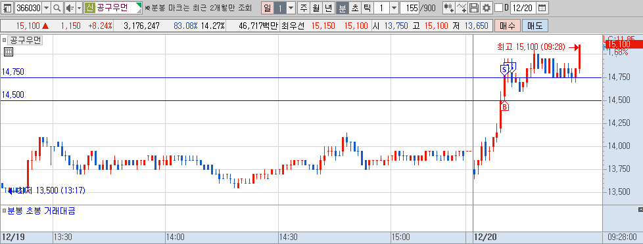This screenshot has height=244, width=643.
Task: Click the 14:30 time axis label
Action: point(289,237)
